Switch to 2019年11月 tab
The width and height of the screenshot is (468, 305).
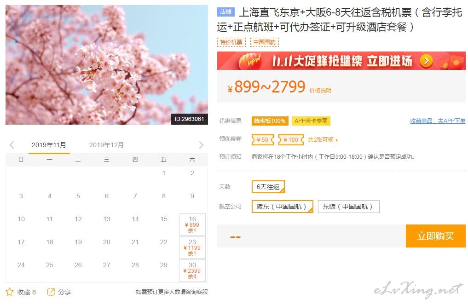coord(49,145)
